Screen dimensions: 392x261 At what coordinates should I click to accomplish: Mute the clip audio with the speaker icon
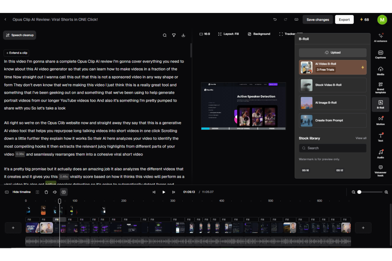(x=55, y=192)
